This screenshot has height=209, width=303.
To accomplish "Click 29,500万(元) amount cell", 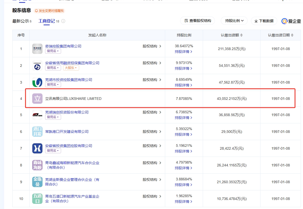I will [x=232, y=132].
